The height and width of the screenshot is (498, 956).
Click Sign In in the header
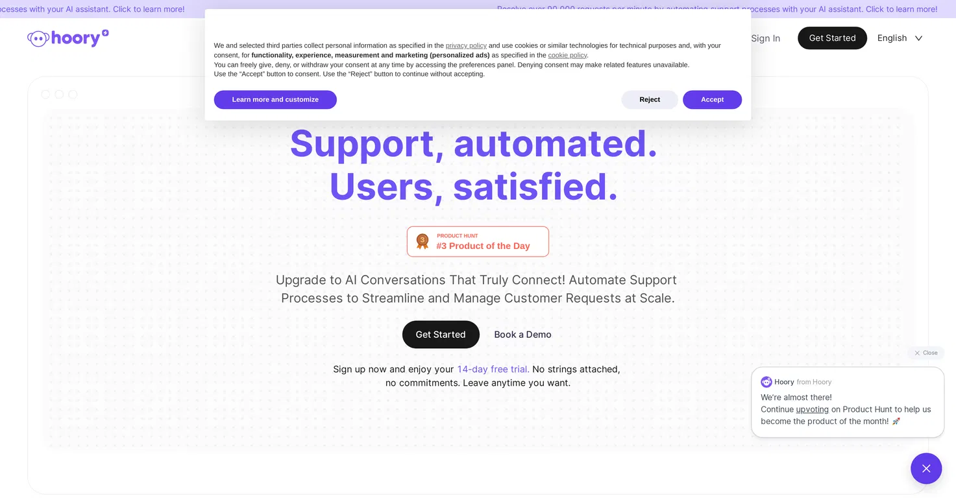766,38
